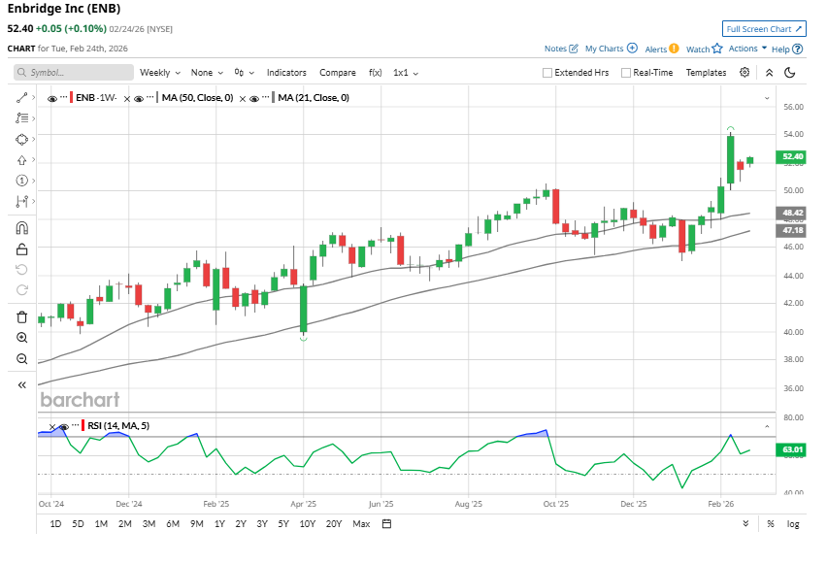Viewport: 827px width, 564px height.
Task: Click the Full Screen Chart button
Action: click(764, 29)
